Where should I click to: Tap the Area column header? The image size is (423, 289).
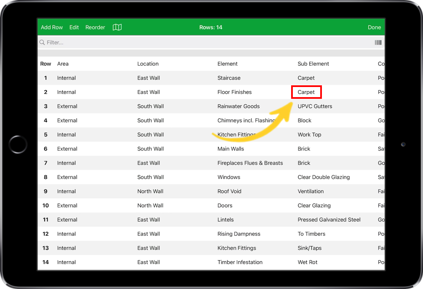pos(63,63)
